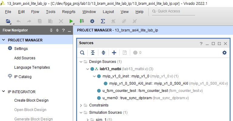This screenshot has width=233, height=121.
Task: Click Generate Bitstream toolbar icon
Action: click(82, 21)
